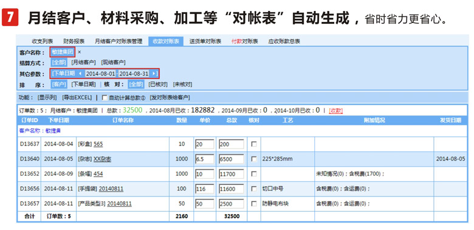
Task: Edit unit price 6.5 for D13640
Action: coord(205,159)
